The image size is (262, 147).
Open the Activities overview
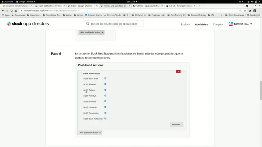pos(7,1)
